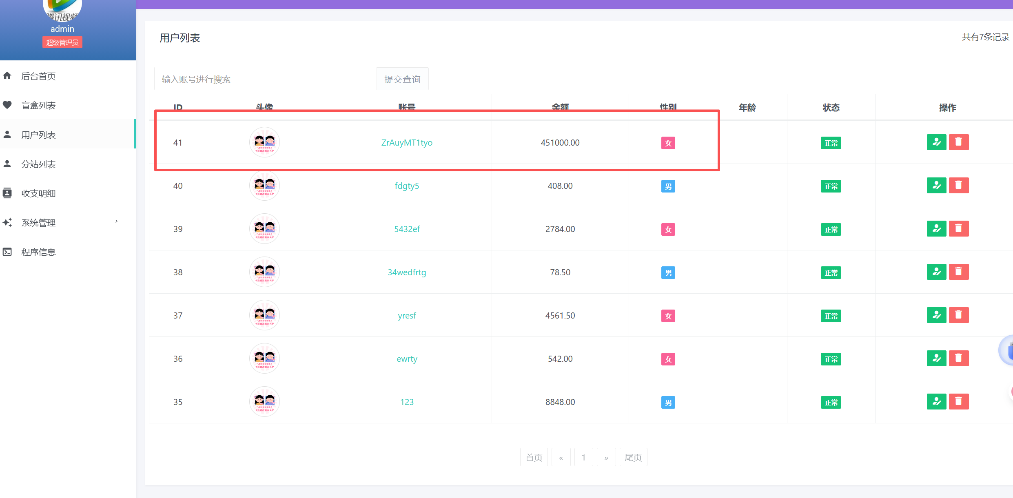Click edit icon for user 5432ef
Image resolution: width=1013 pixels, height=498 pixels.
click(x=936, y=229)
